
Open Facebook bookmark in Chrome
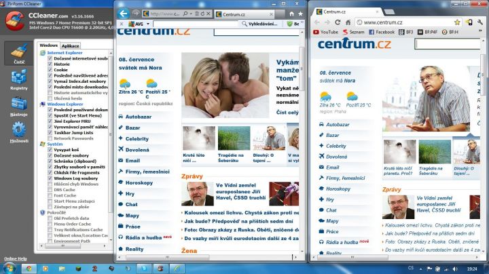(x=382, y=32)
